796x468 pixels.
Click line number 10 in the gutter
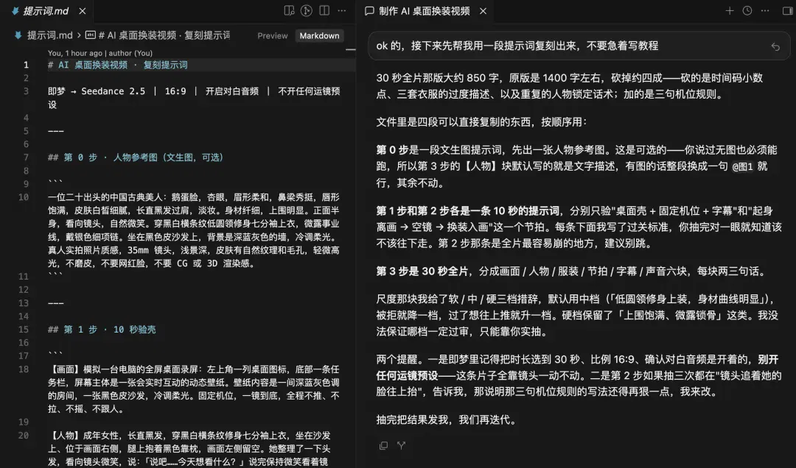24,197
